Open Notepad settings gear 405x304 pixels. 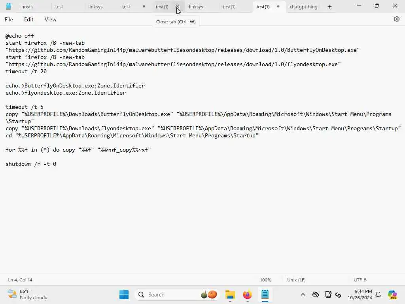396,19
